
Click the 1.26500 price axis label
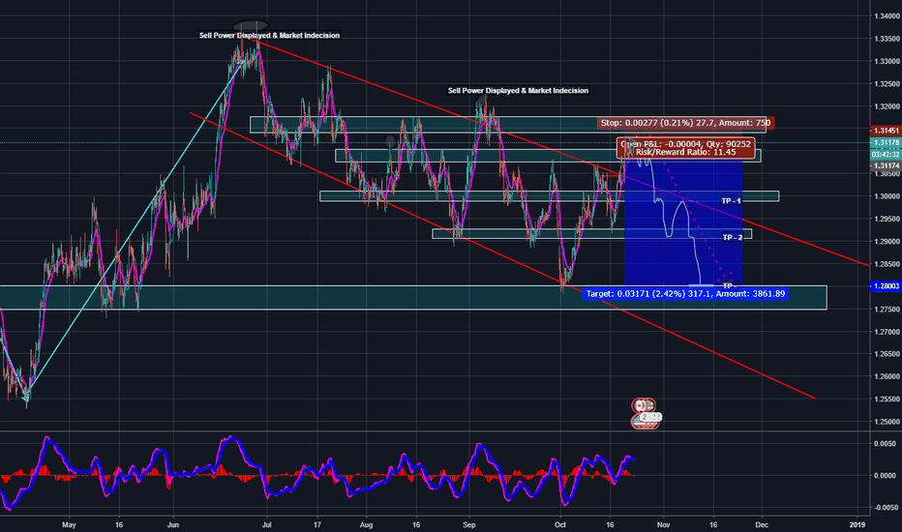887,354
